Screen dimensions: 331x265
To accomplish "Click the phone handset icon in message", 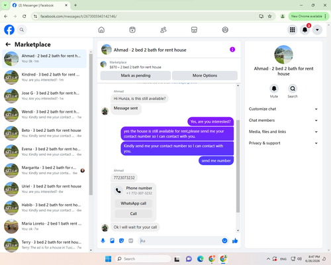I will pyautogui.click(x=118, y=190).
